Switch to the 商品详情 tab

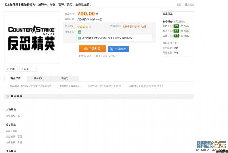click(15, 78)
